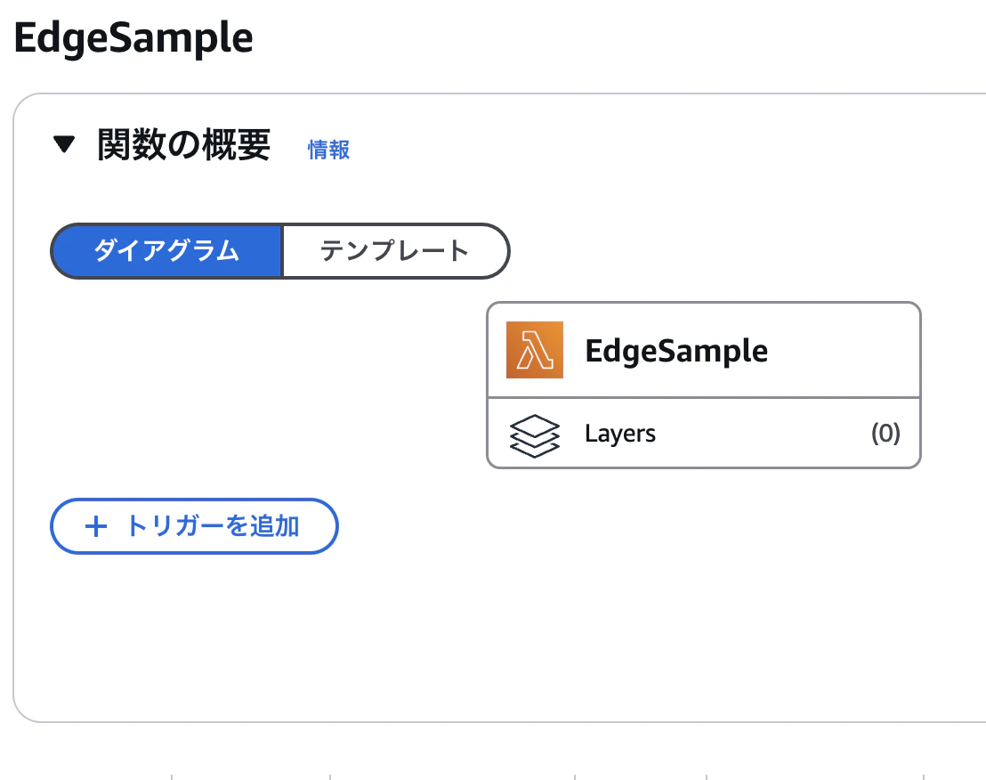This screenshot has height=780, width=986.
Task: Click the EdgeSample page title
Action: coord(132,37)
